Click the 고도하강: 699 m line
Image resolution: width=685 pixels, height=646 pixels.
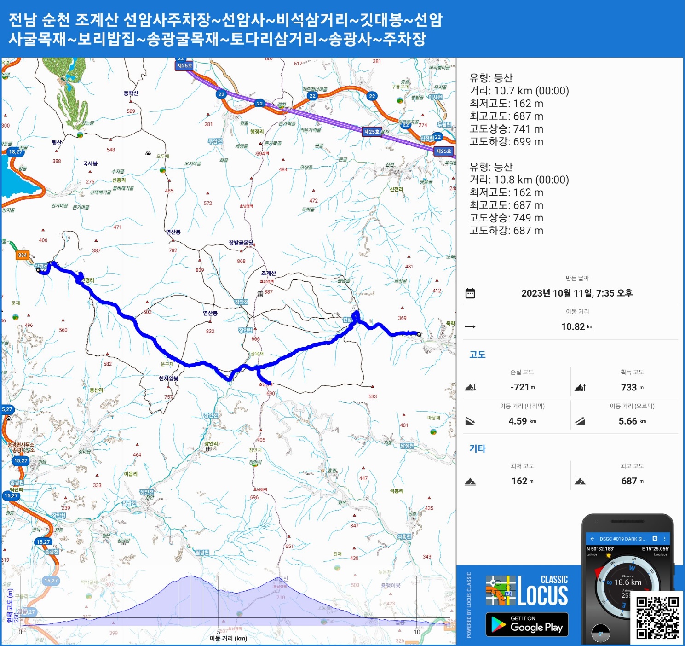(x=506, y=141)
